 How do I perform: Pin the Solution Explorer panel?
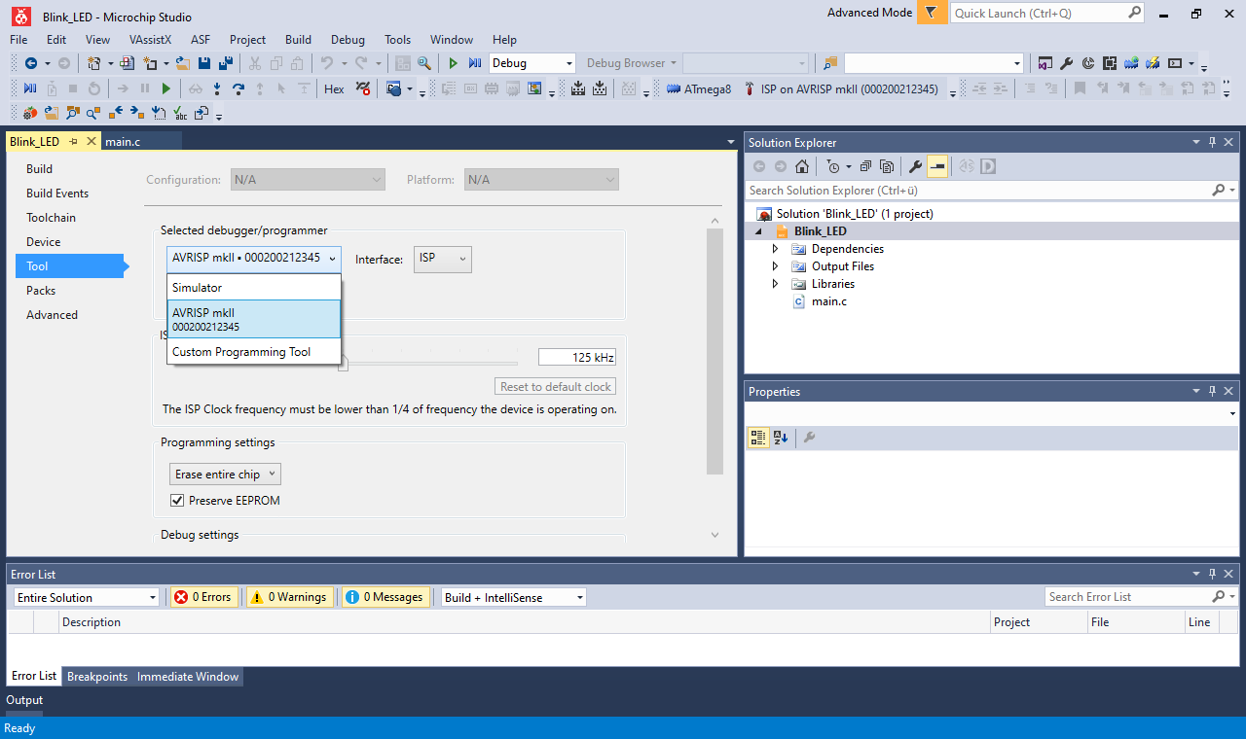tap(1212, 142)
